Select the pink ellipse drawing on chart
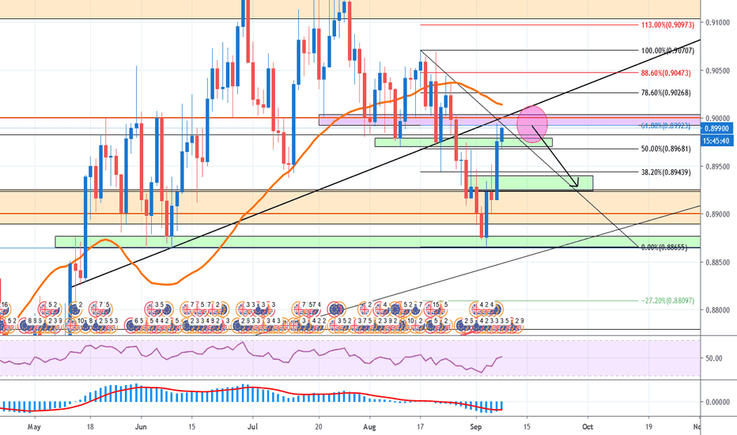 [x=532, y=124]
